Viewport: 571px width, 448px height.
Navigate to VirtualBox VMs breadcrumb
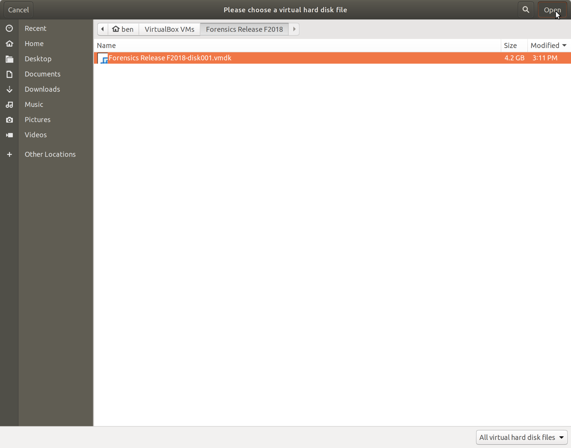(x=169, y=29)
